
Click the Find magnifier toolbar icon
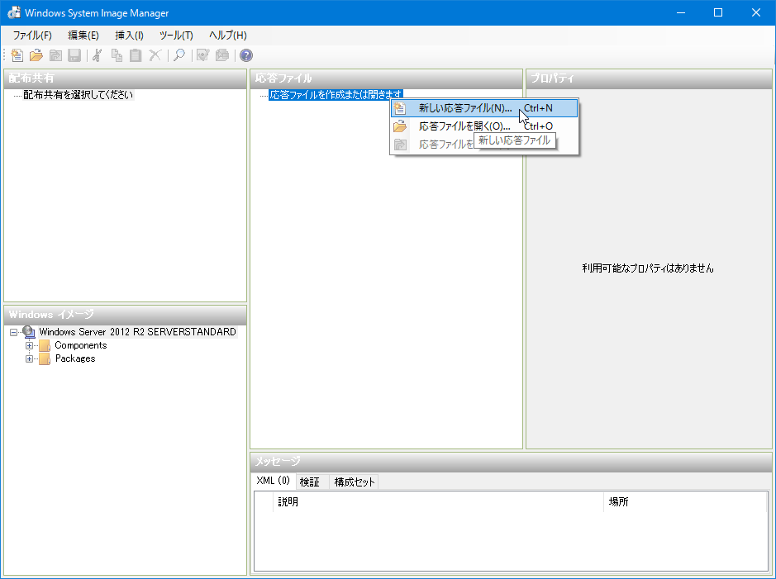coord(179,55)
